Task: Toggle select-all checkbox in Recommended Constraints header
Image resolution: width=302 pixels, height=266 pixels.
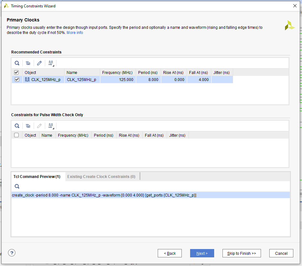Action: click(x=16, y=72)
